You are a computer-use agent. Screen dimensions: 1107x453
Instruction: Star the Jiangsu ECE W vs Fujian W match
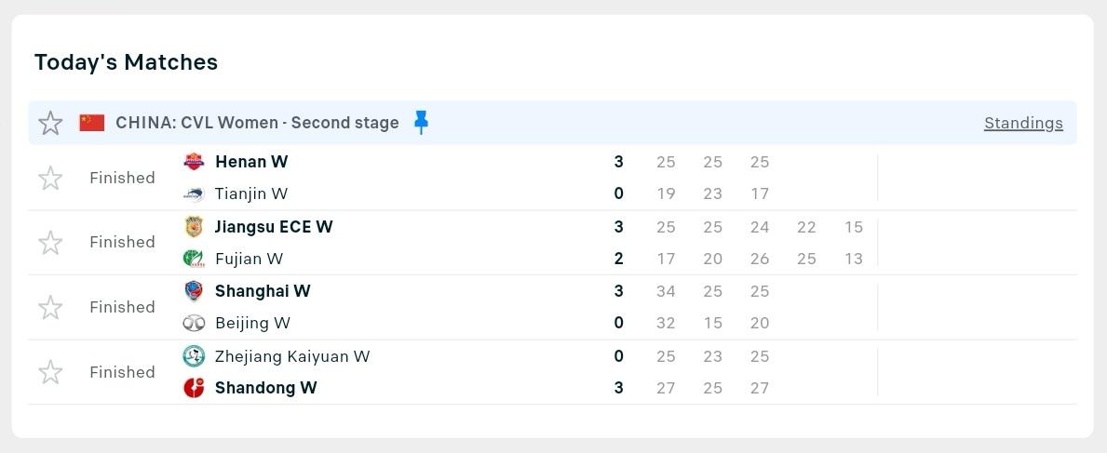pos(50,243)
